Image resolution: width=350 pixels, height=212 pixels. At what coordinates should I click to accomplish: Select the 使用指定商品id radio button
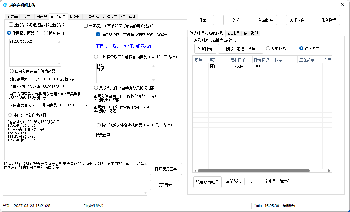point(9,33)
